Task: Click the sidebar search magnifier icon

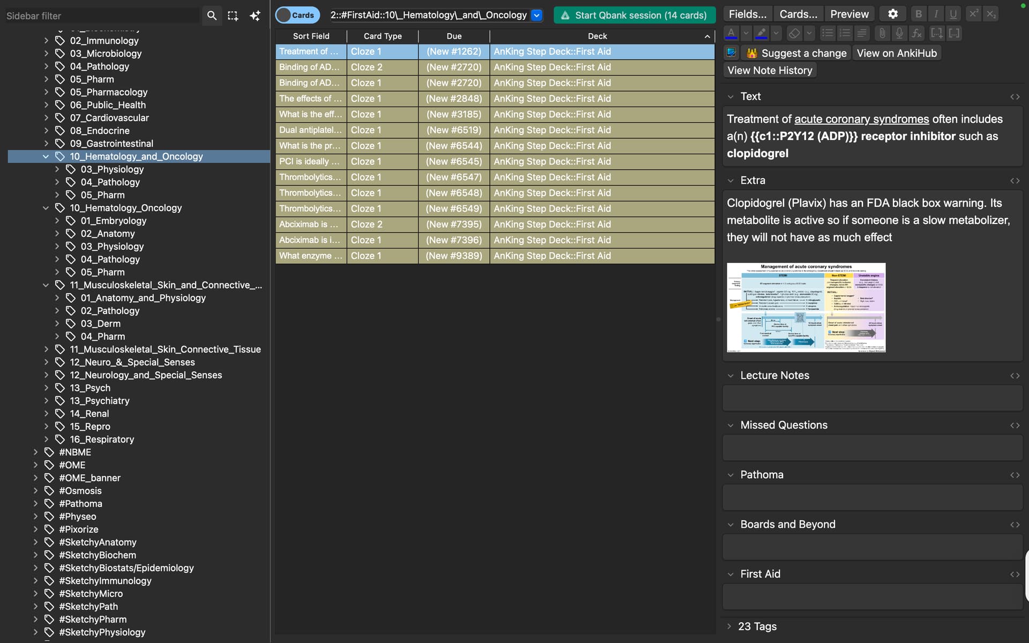Action: [212, 16]
